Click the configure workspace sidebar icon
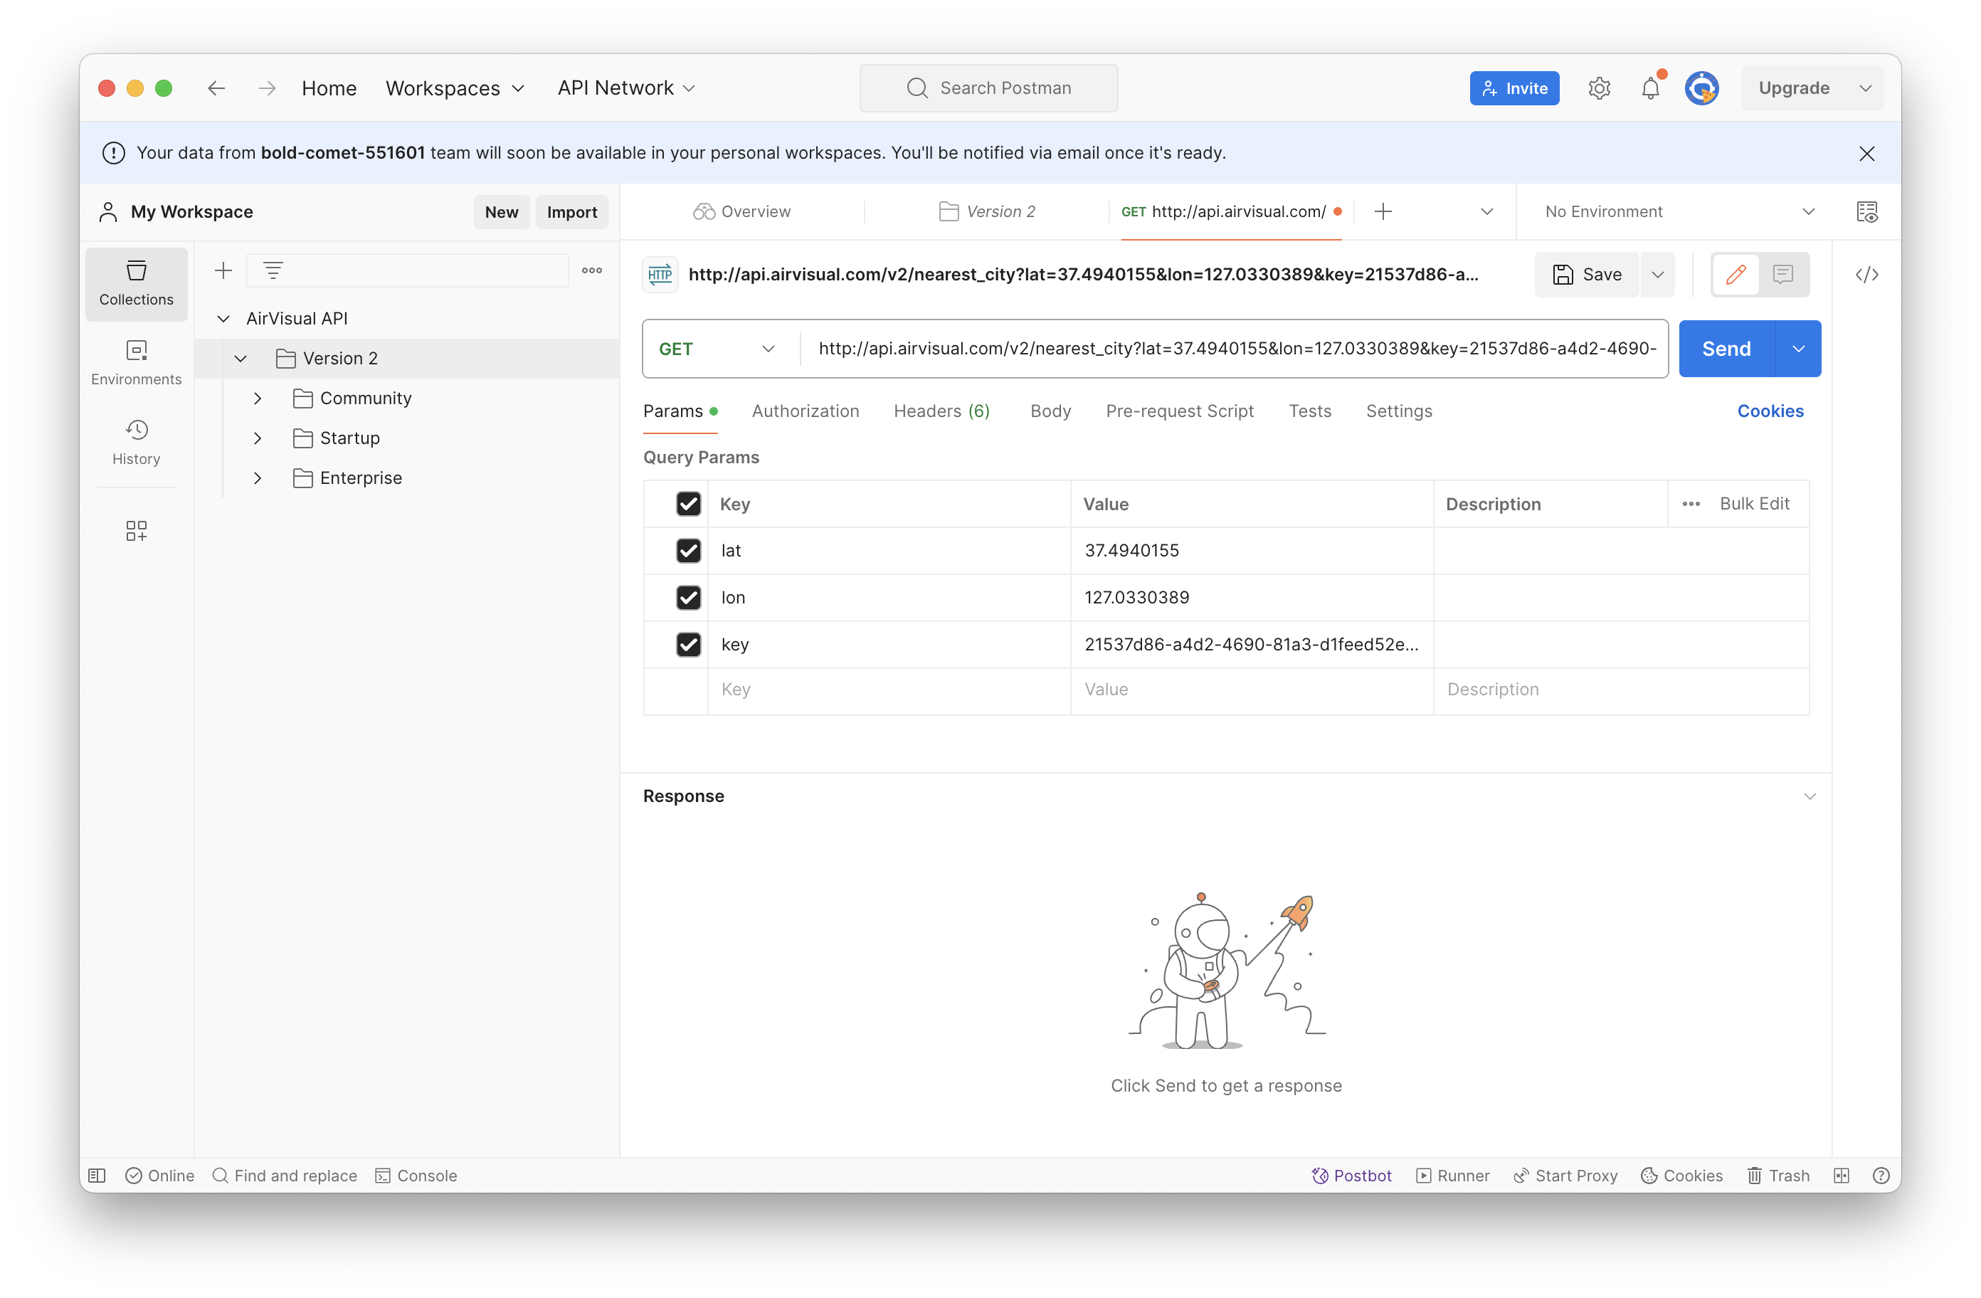1981x1298 pixels. 136,531
